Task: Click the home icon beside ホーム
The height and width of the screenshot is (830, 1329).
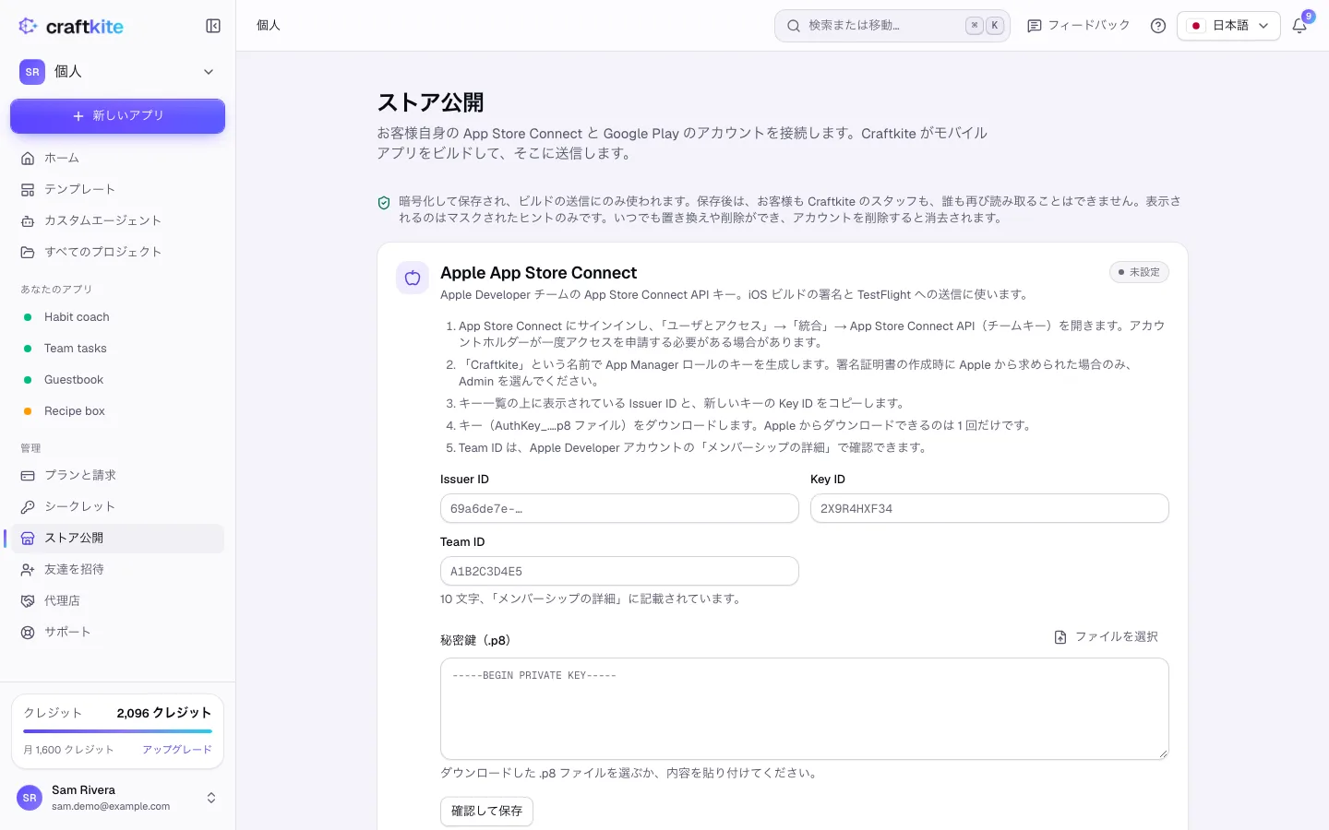Action: 28,158
